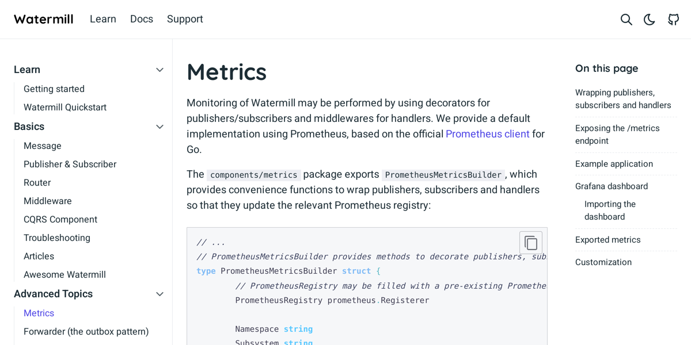The image size is (691, 345).
Task: Open the Forwarder (the outbox pattern) page
Action: click(x=86, y=331)
